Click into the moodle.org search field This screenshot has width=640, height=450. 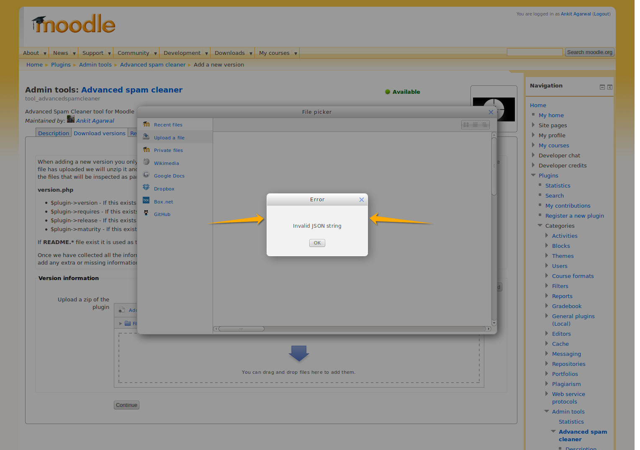point(535,52)
